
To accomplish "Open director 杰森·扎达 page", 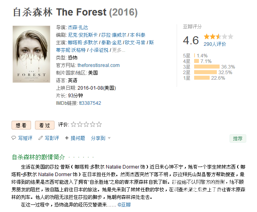I will tap(78, 27).
